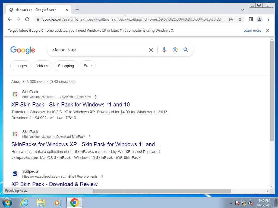Reload the current page
This screenshot has width=278, height=208.
(27, 19)
